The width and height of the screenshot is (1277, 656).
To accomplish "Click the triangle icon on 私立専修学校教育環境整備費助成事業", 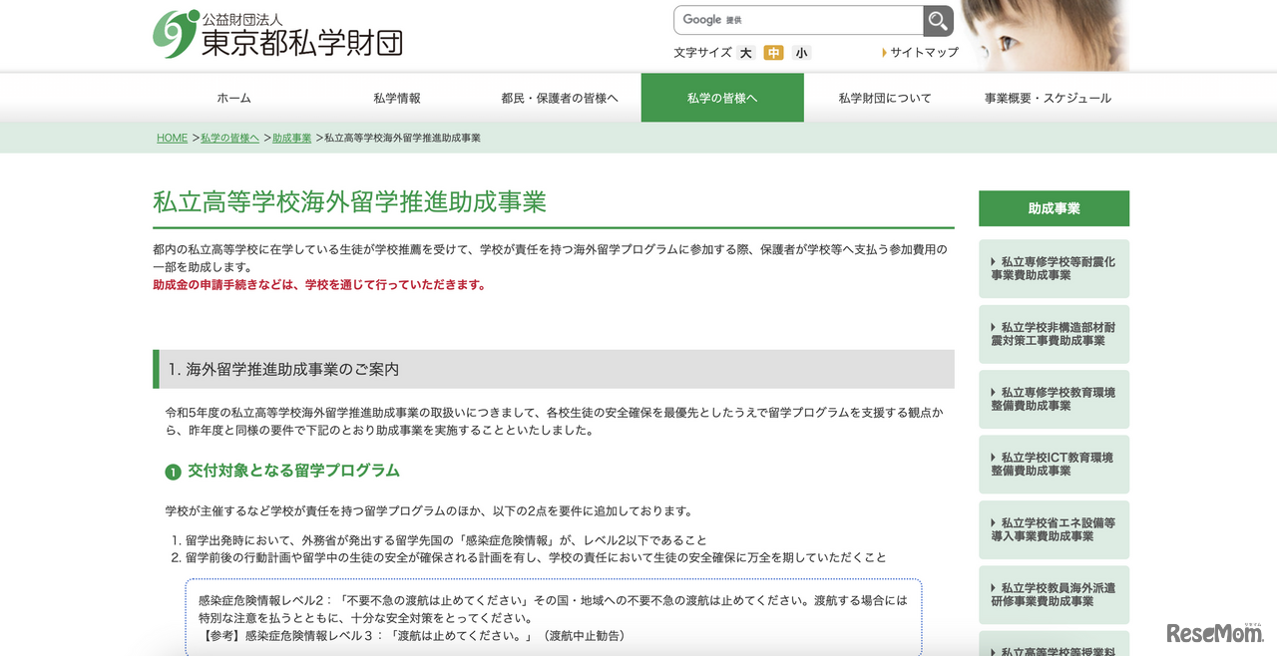I will coord(993,391).
